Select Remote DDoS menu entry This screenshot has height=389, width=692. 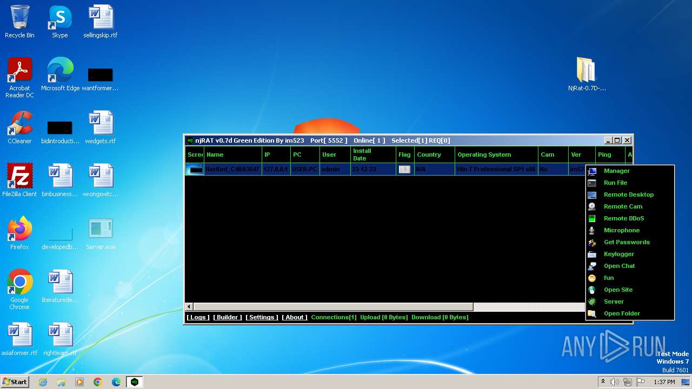point(630,218)
